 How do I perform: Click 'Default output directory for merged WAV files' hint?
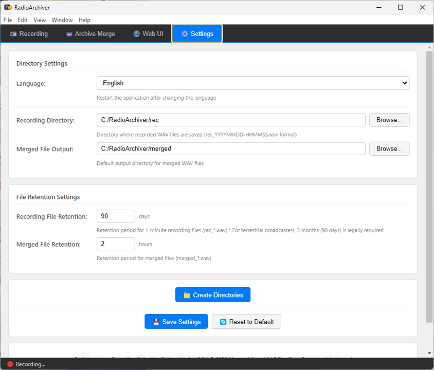tap(150, 163)
